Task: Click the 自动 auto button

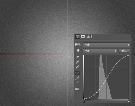Action: [125, 51]
